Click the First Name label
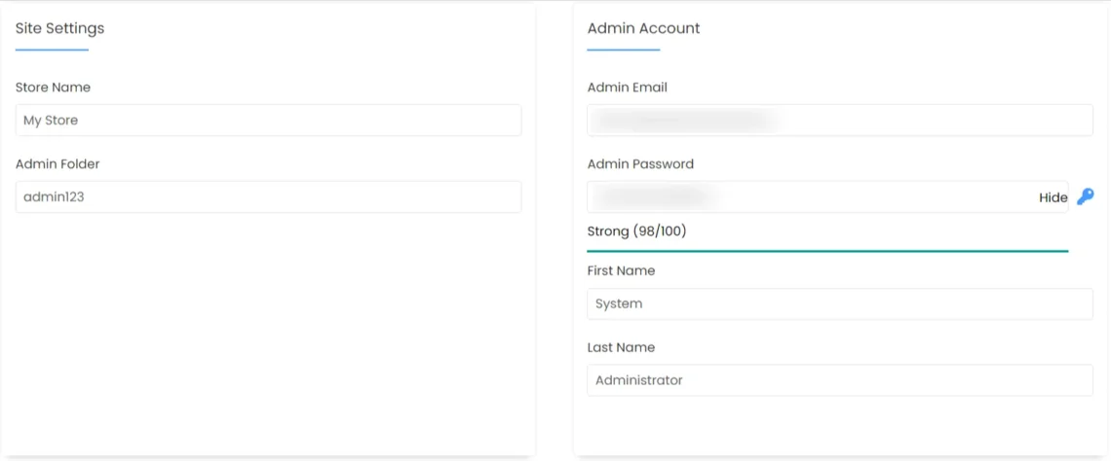1111x461 pixels. [621, 270]
